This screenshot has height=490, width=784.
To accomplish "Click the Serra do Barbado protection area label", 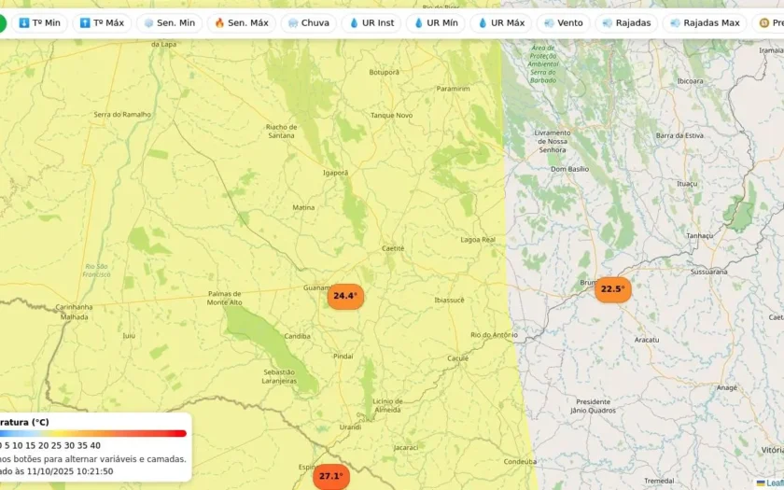I will [543, 64].
